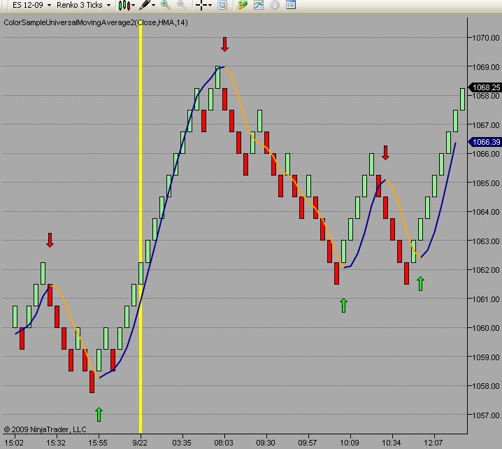The image size is (502, 449).
Task: Click the 1057.00 price axis label
Action: pos(486,415)
